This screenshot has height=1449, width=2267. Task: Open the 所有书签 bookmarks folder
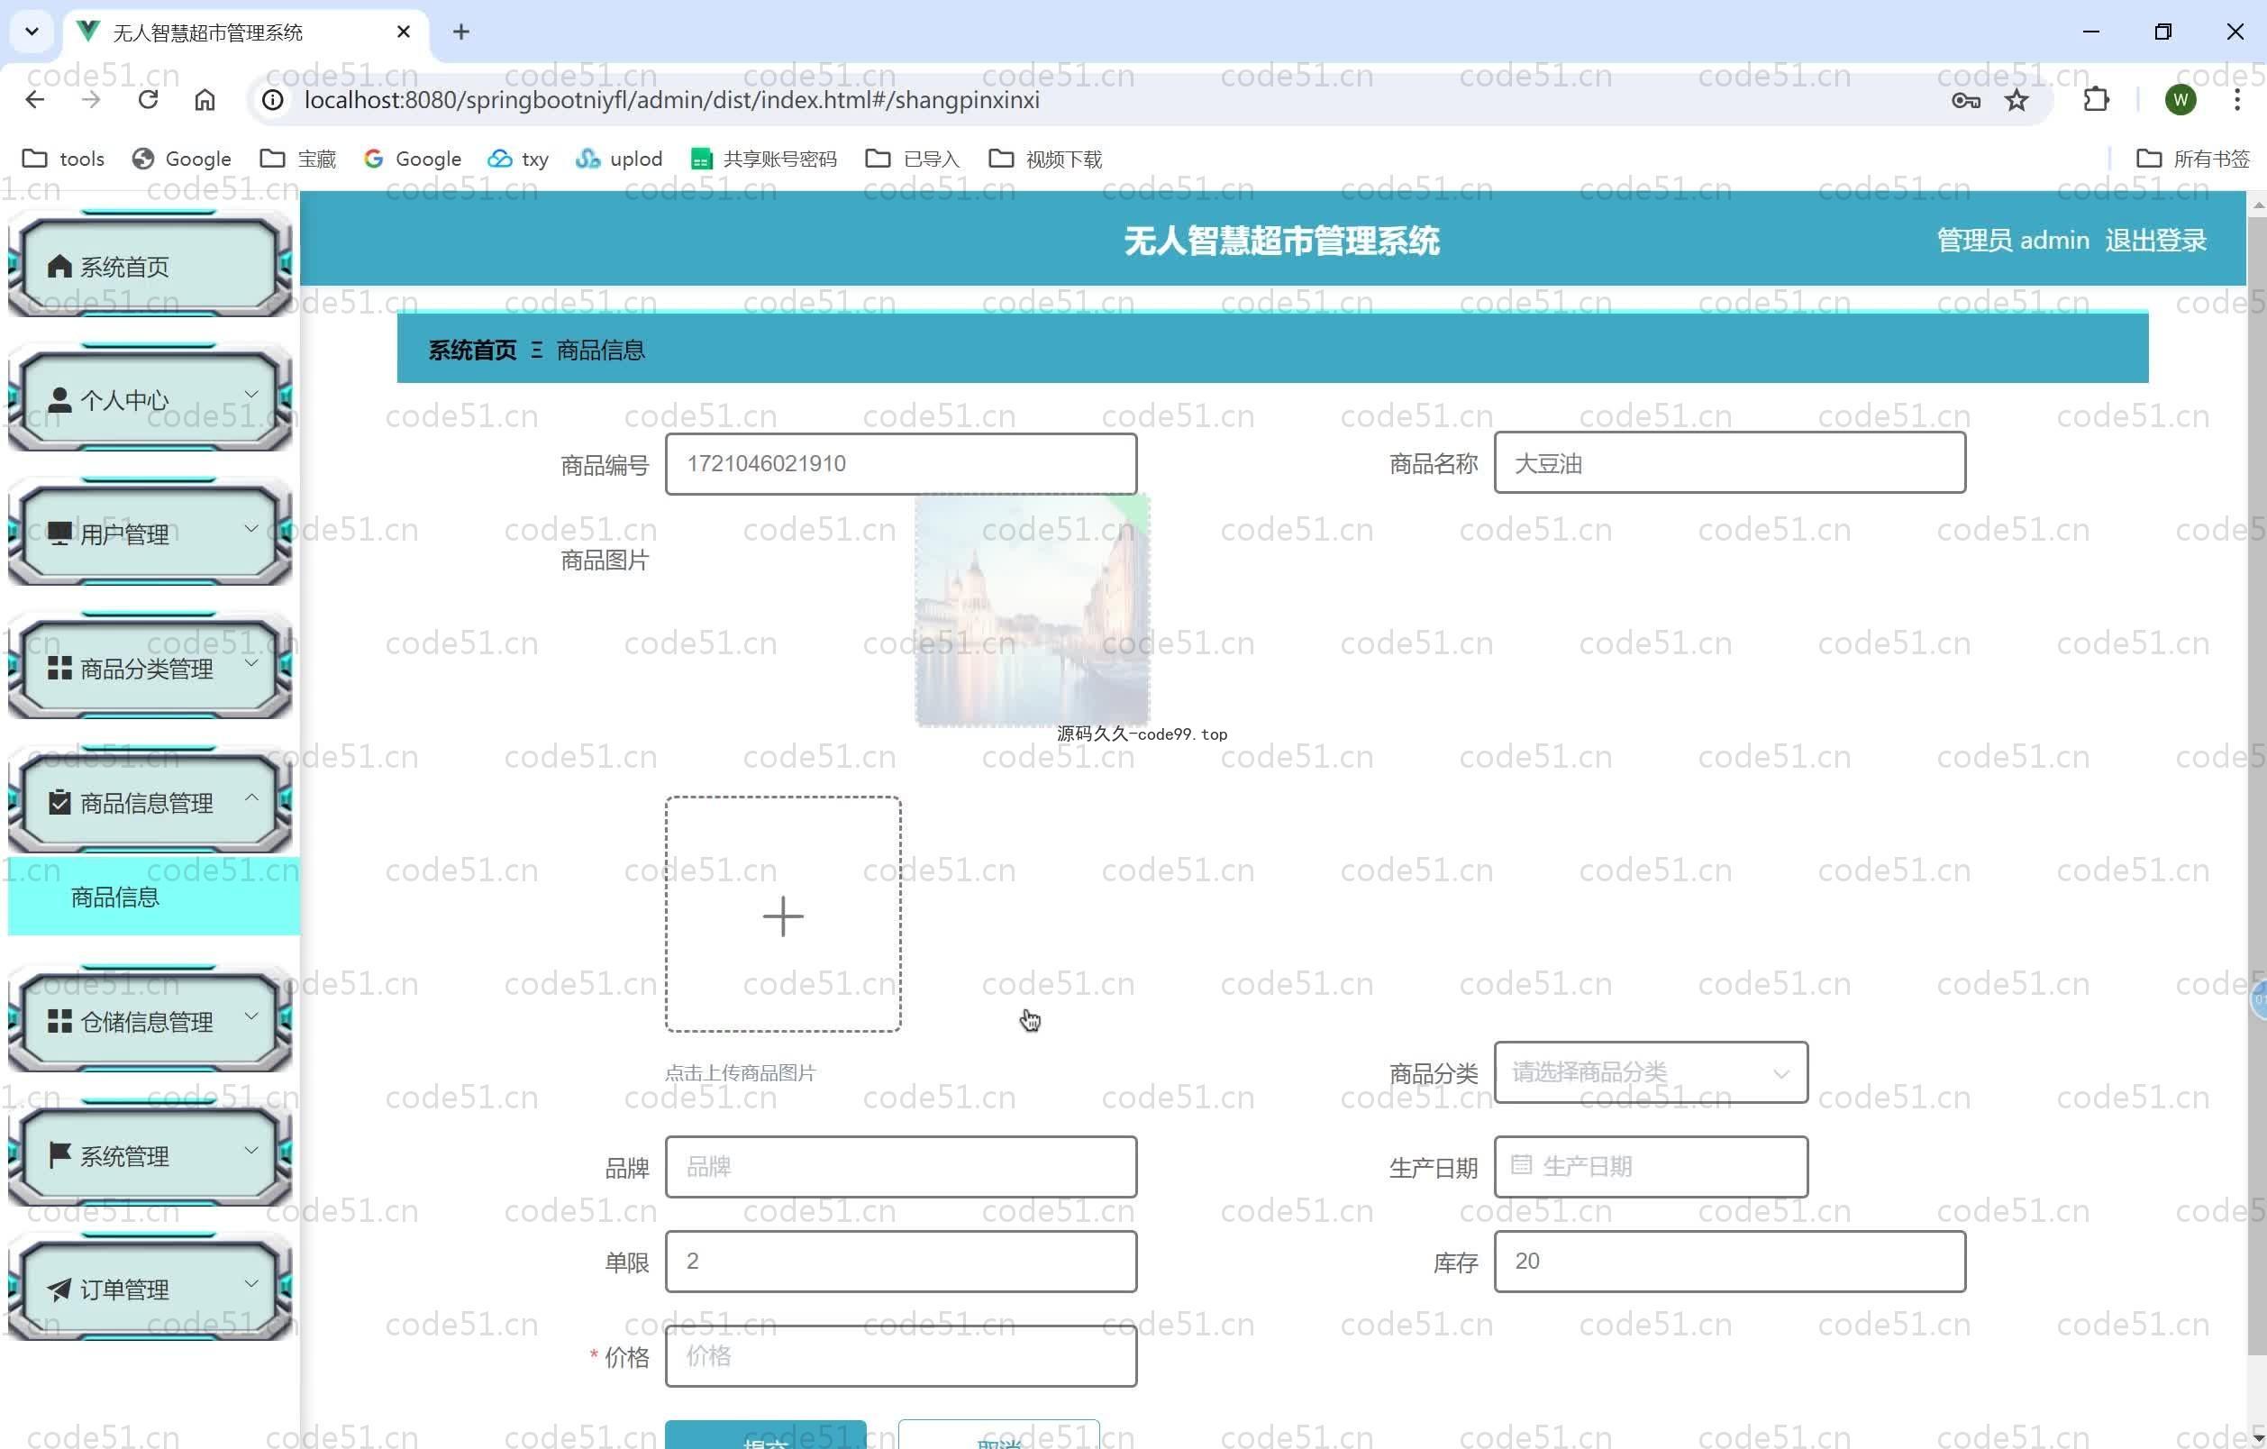pyautogui.click(x=2192, y=159)
